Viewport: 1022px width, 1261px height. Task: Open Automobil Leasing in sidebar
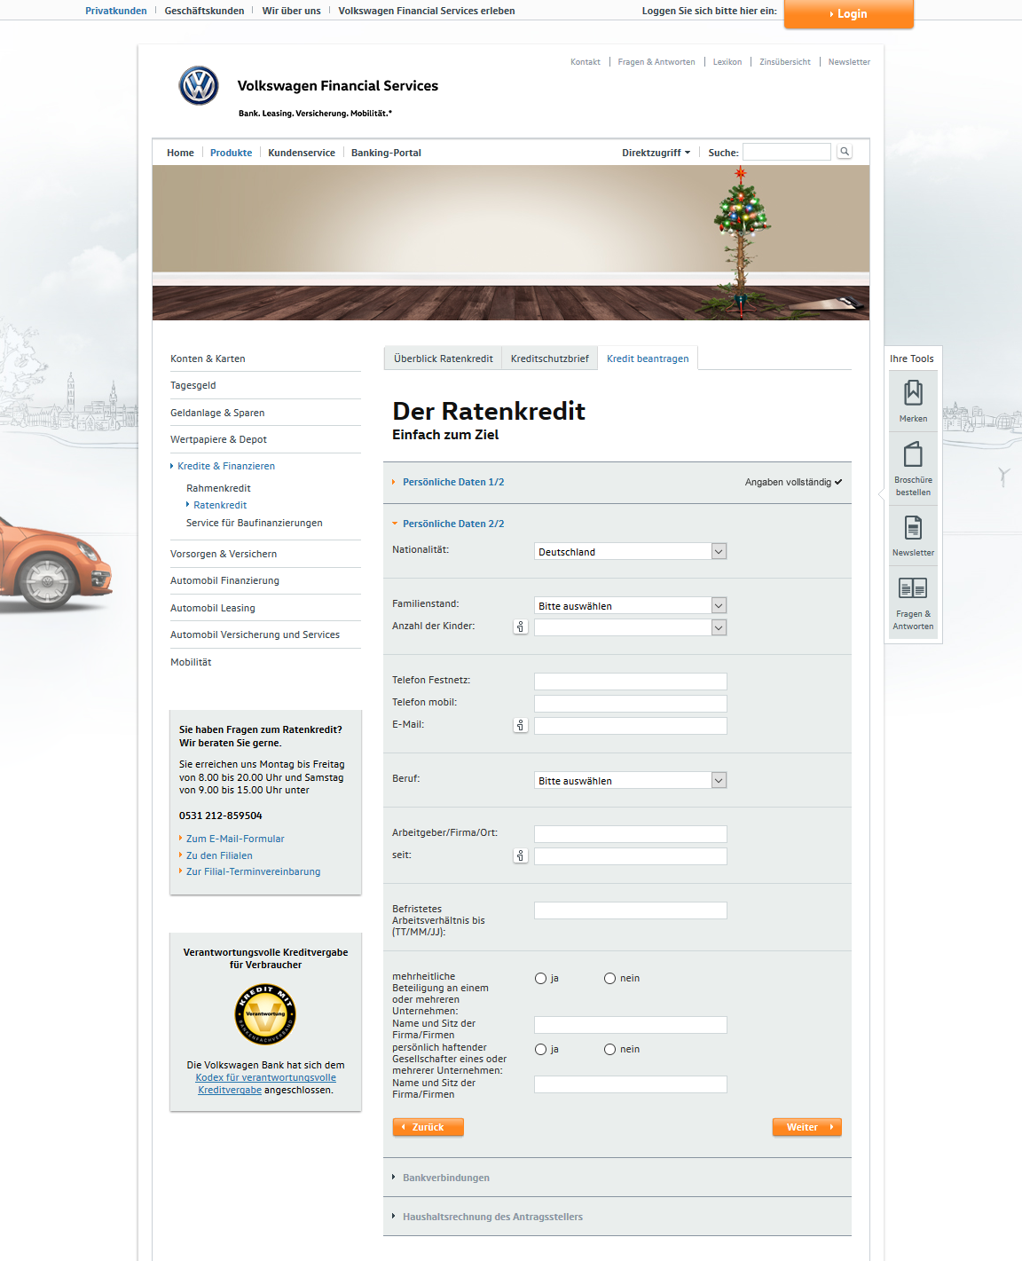tap(213, 608)
